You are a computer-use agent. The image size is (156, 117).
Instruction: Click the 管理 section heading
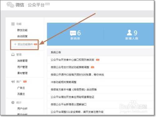pos(19,55)
